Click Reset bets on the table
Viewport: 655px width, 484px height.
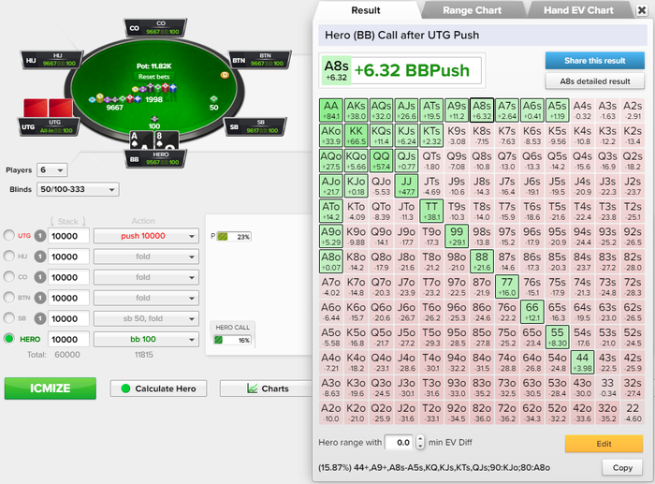point(153,77)
